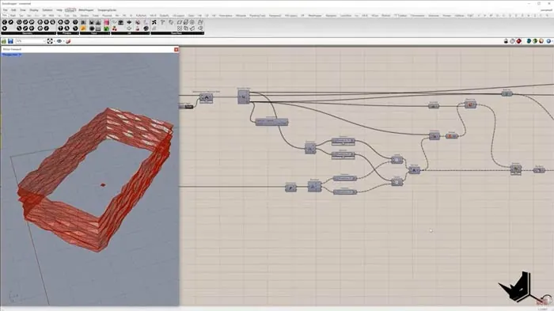Select first icon in Primitive group top row

point(60,22)
